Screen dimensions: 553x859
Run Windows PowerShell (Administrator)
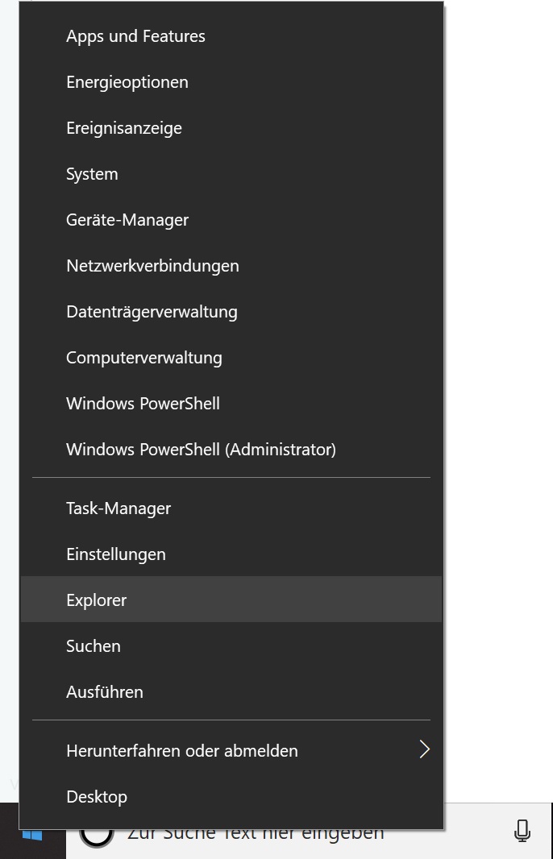[x=201, y=450]
